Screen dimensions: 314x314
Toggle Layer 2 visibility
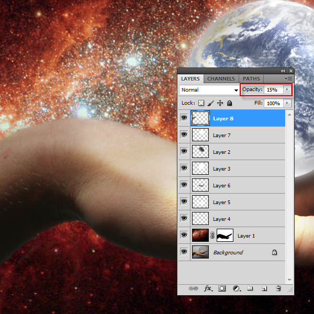click(x=184, y=151)
